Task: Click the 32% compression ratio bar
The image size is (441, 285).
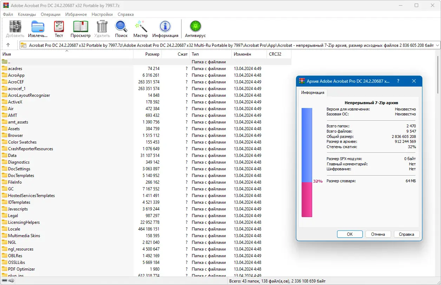Action: [x=307, y=196]
